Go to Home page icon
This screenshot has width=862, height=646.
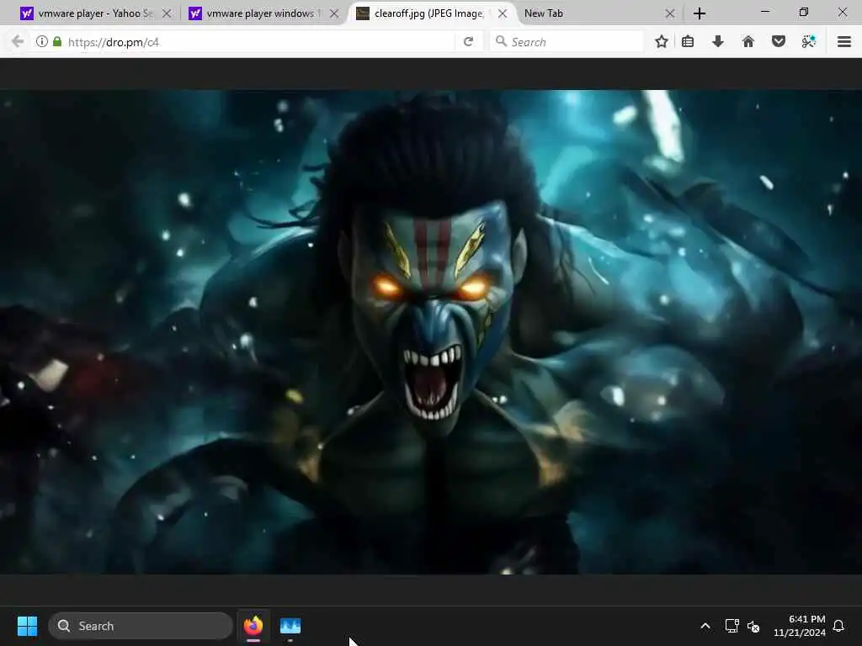pos(748,41)
